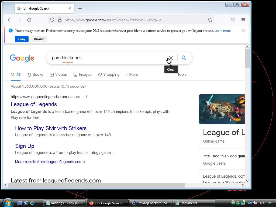Open the Windows Start orb
This screenshot has height=207, width=276.
[x=8, y=203]
